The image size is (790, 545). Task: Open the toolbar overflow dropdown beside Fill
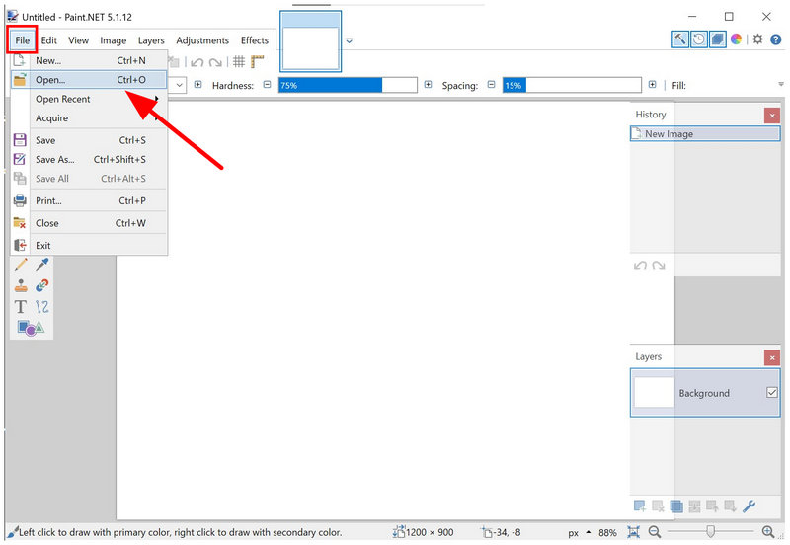(x=781, y=84)
